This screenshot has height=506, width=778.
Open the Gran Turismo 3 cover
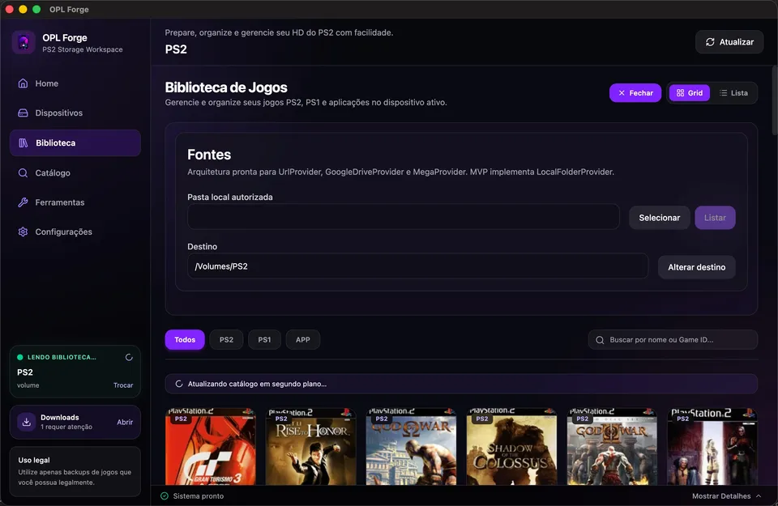(211, 447)
